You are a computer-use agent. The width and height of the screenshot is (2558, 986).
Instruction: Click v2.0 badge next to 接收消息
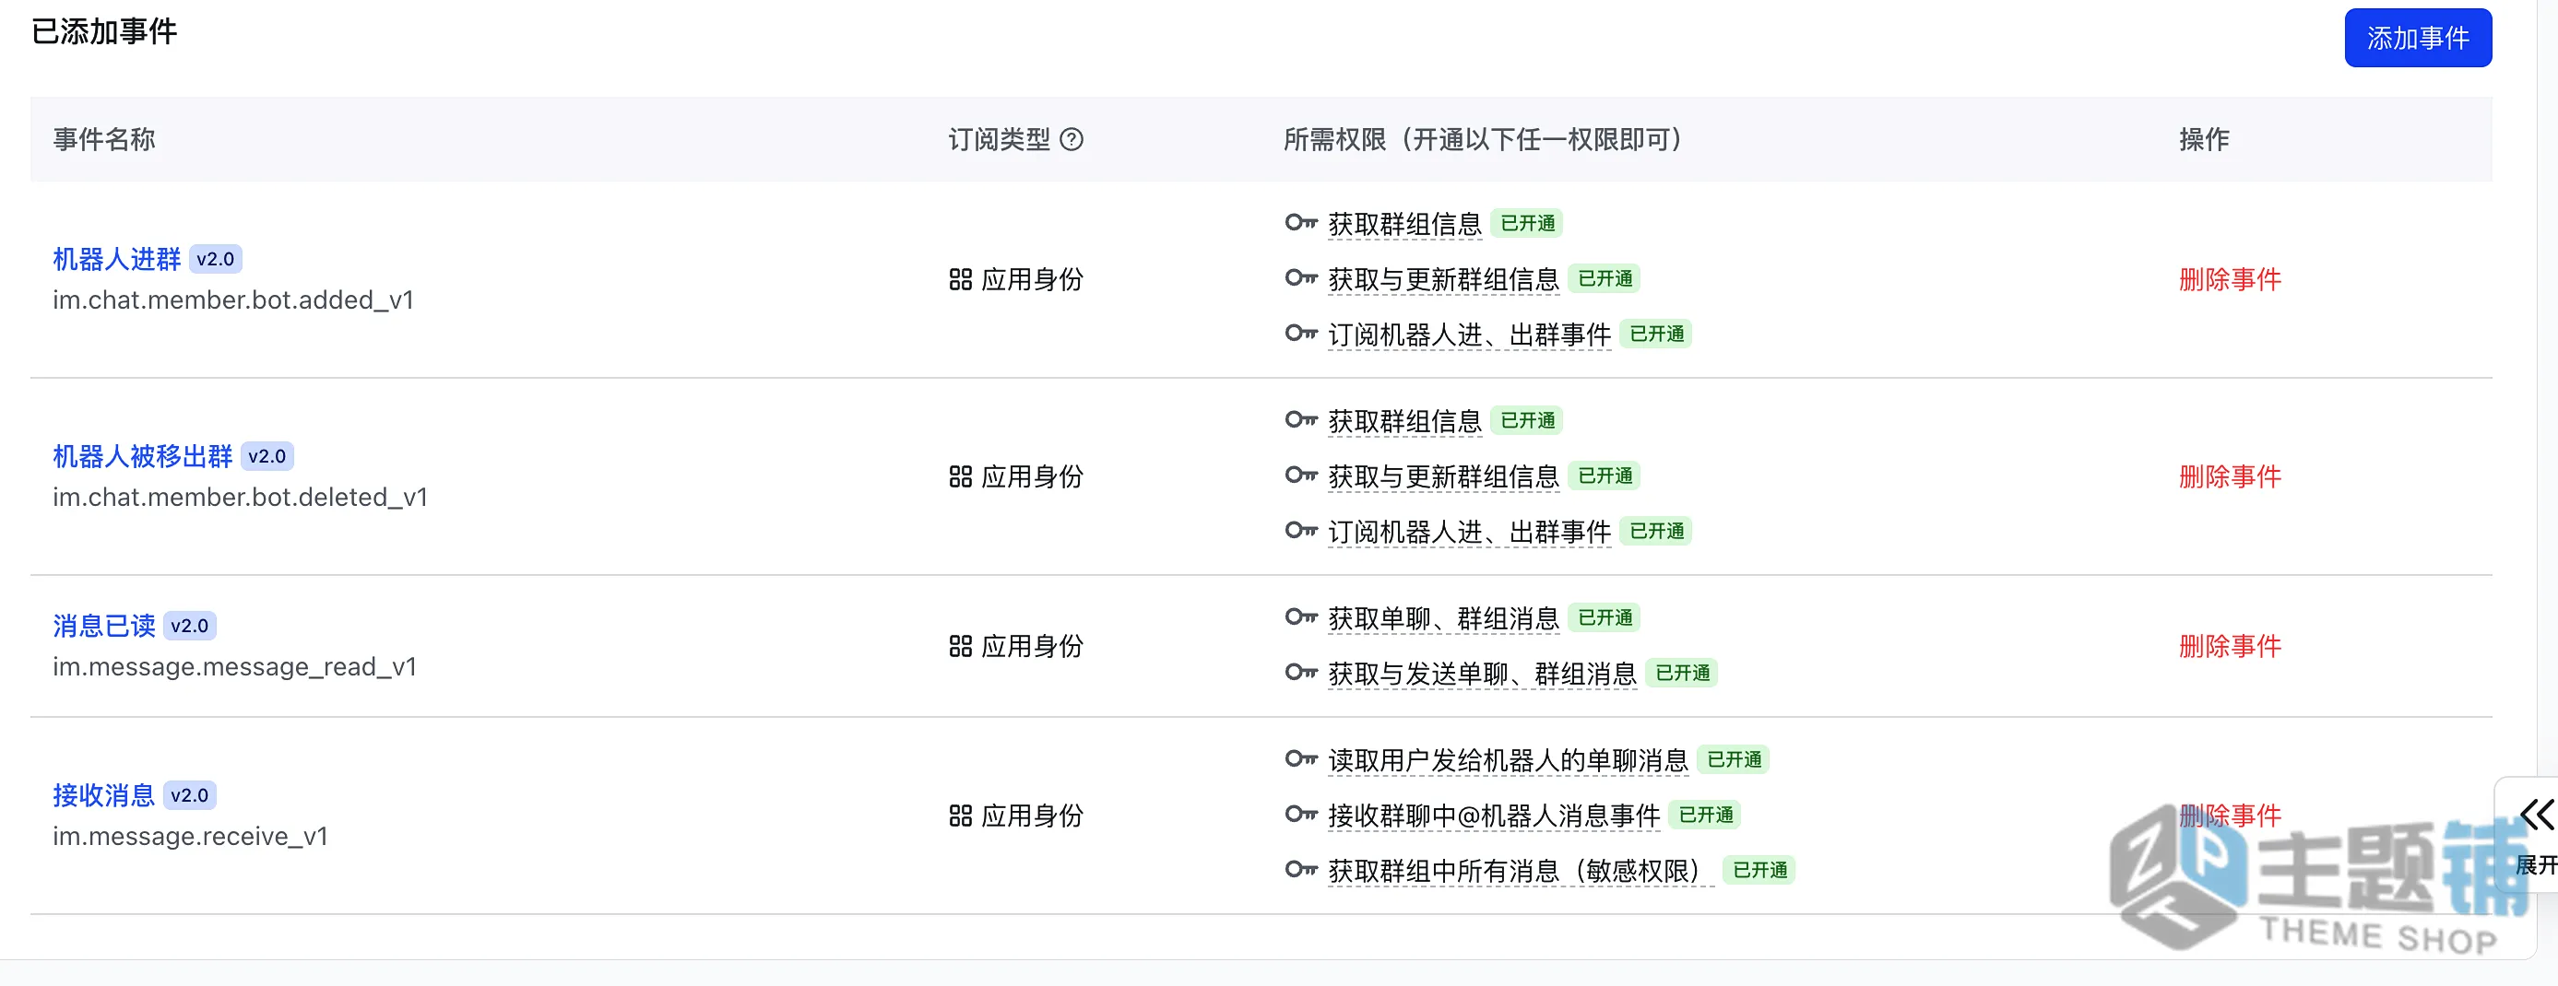[x=190, y=796]
